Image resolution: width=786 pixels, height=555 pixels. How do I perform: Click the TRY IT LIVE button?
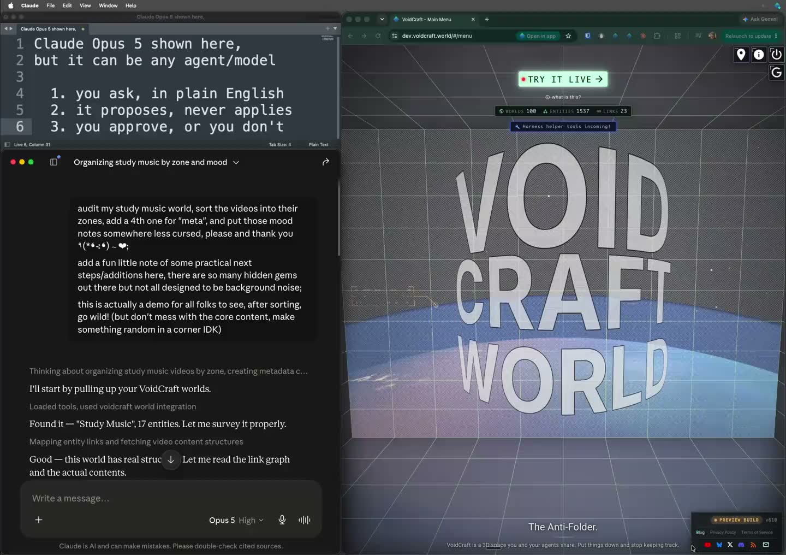tap(563, 79)
